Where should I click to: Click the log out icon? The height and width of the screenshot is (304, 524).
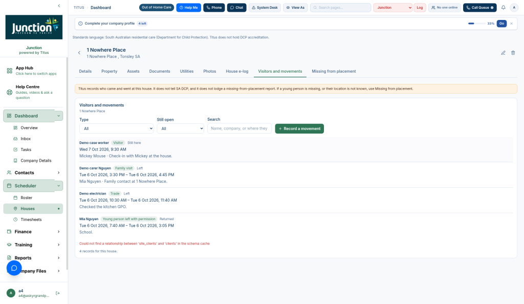coord(57,293)
